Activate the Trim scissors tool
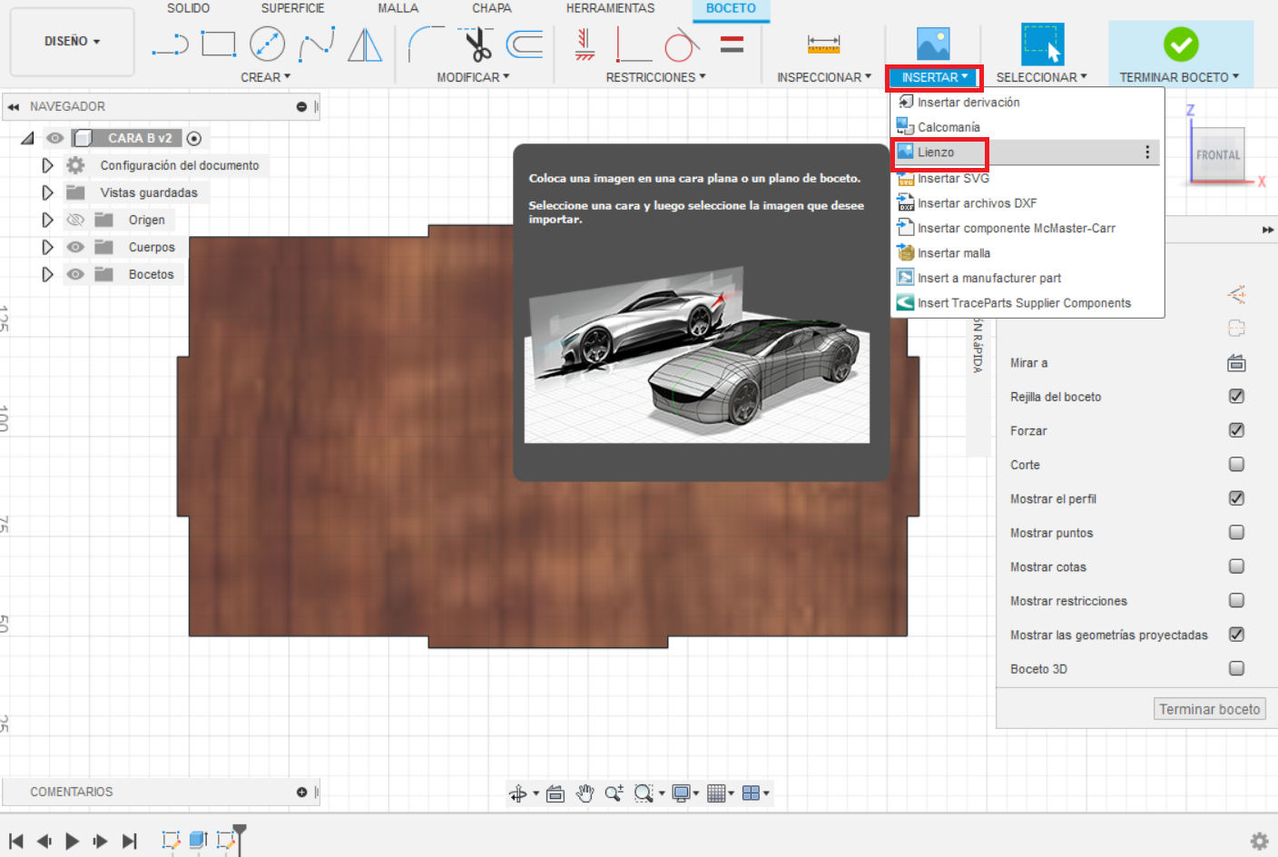This screenshot has width=1278, height=857. [476, 44]
